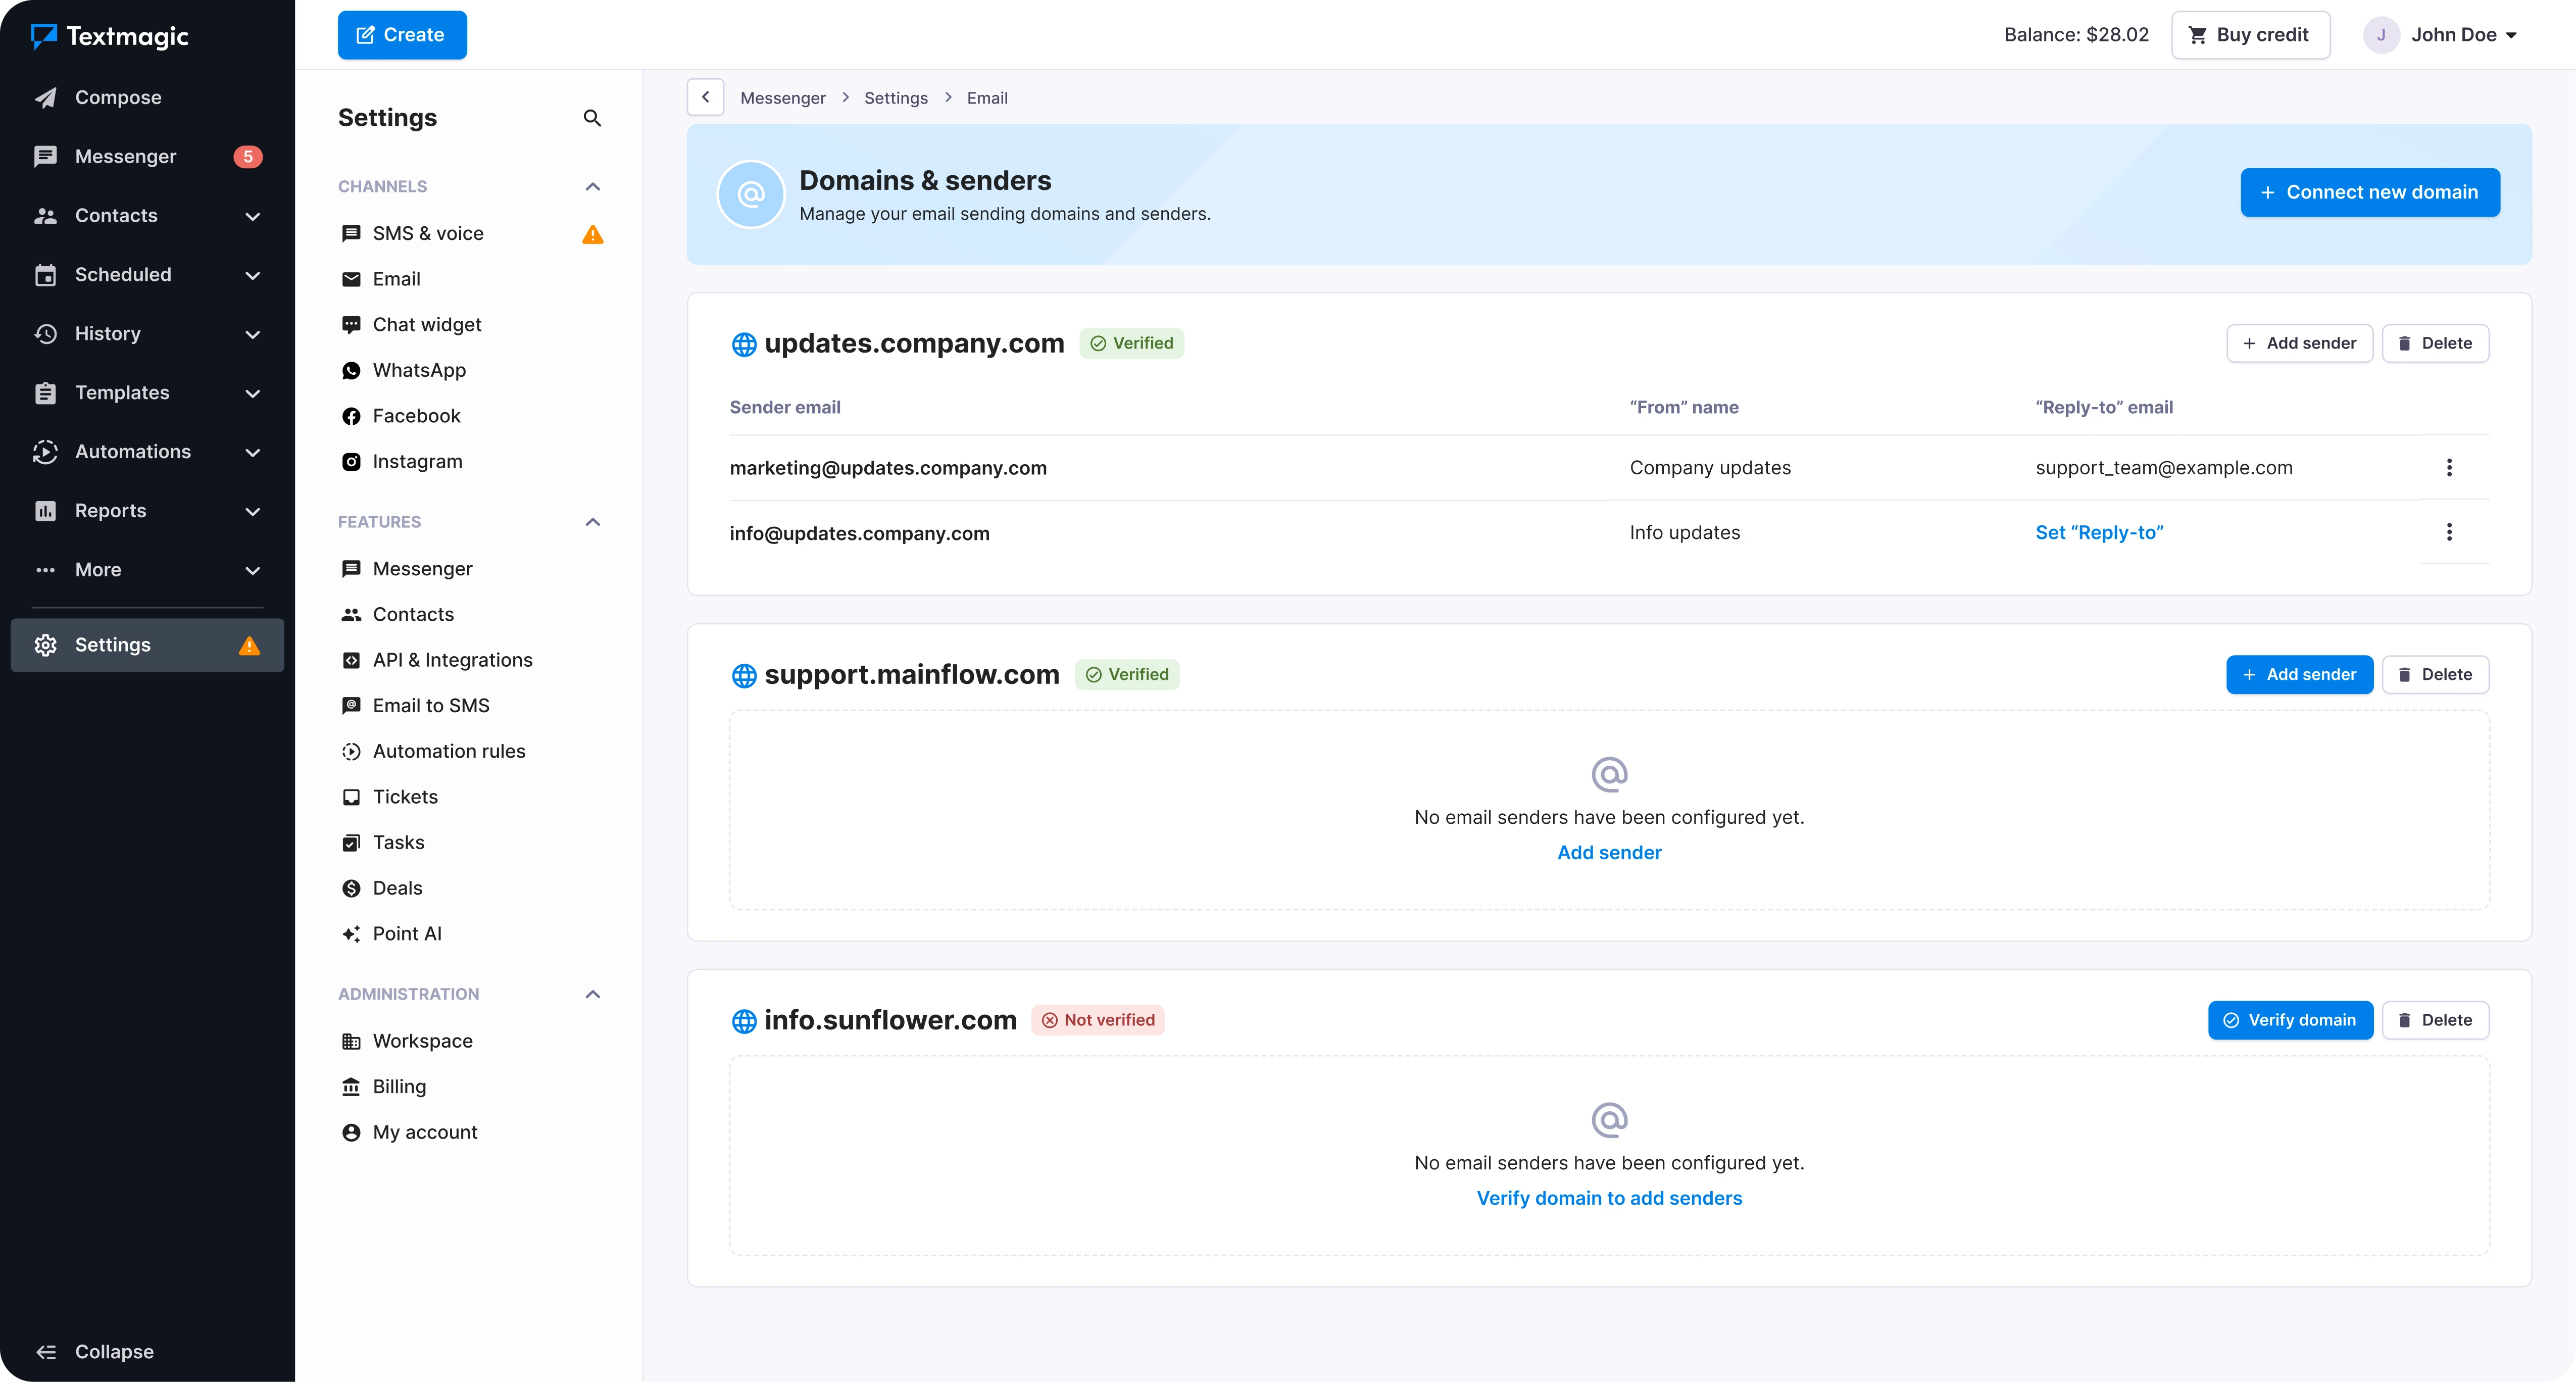Click the Create button

click(x=402, y=35)
